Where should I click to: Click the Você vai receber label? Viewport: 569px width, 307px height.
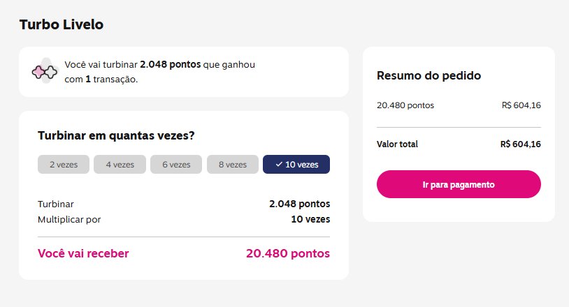pos(83,253)
